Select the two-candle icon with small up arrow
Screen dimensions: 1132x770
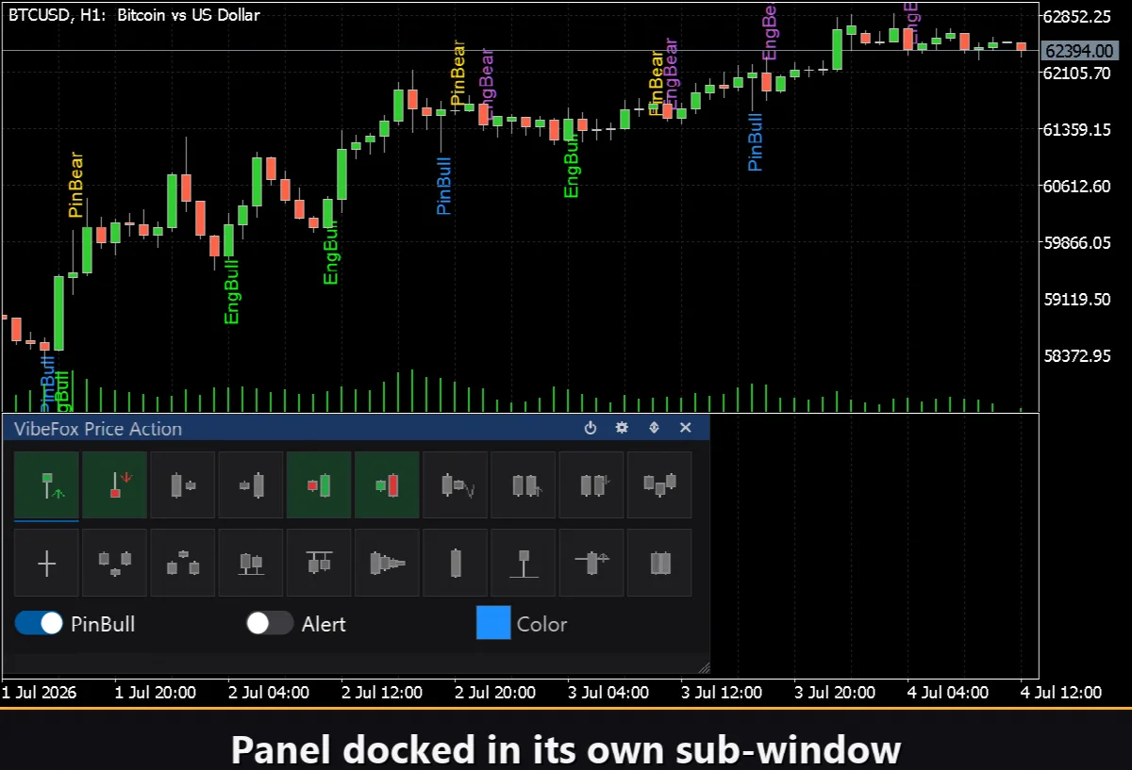524,485
